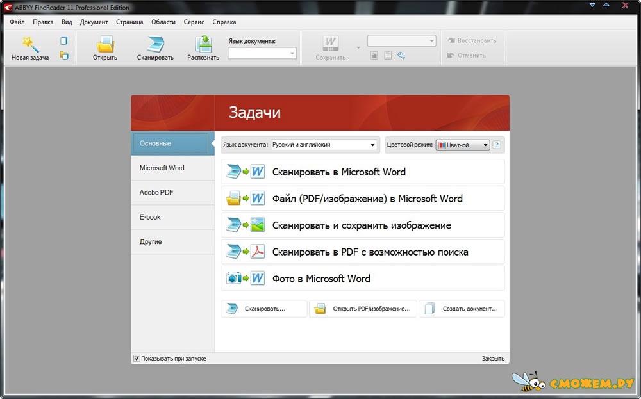Click the scanner icon of Сканировать в Microsoft Word
Viewport: 641px width, 399px height.
[233, 172]
